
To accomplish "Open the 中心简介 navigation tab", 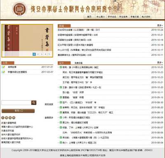I will (x=101, y=17).
